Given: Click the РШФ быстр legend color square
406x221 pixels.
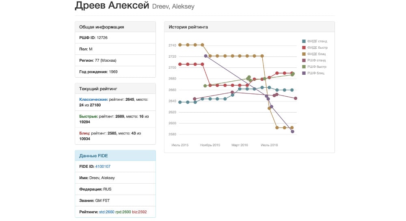Looking at the screenshot, I should [x=304, y=67].
